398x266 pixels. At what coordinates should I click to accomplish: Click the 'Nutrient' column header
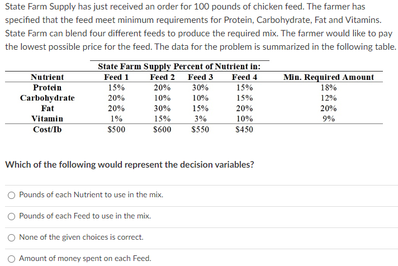pyautogui.click(x=48, y=77)
